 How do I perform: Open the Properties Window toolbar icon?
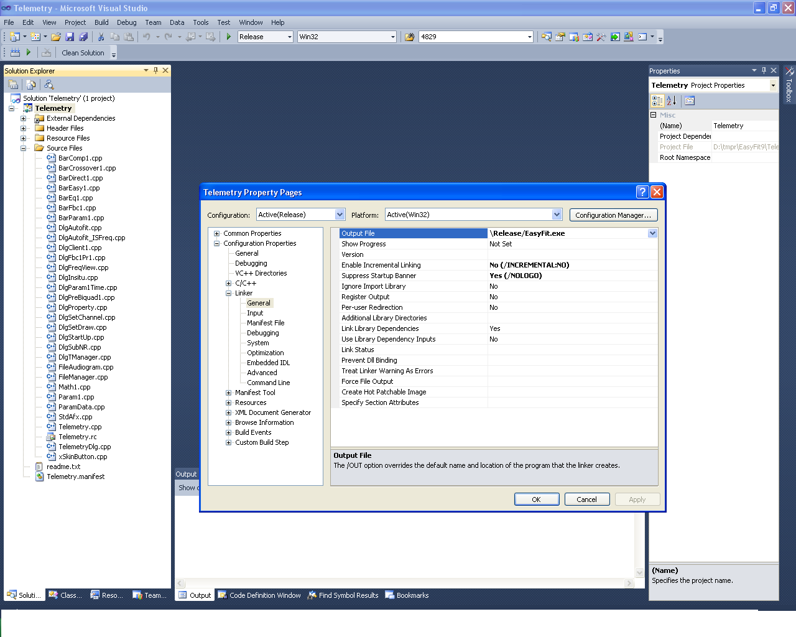tap(560, 37)
